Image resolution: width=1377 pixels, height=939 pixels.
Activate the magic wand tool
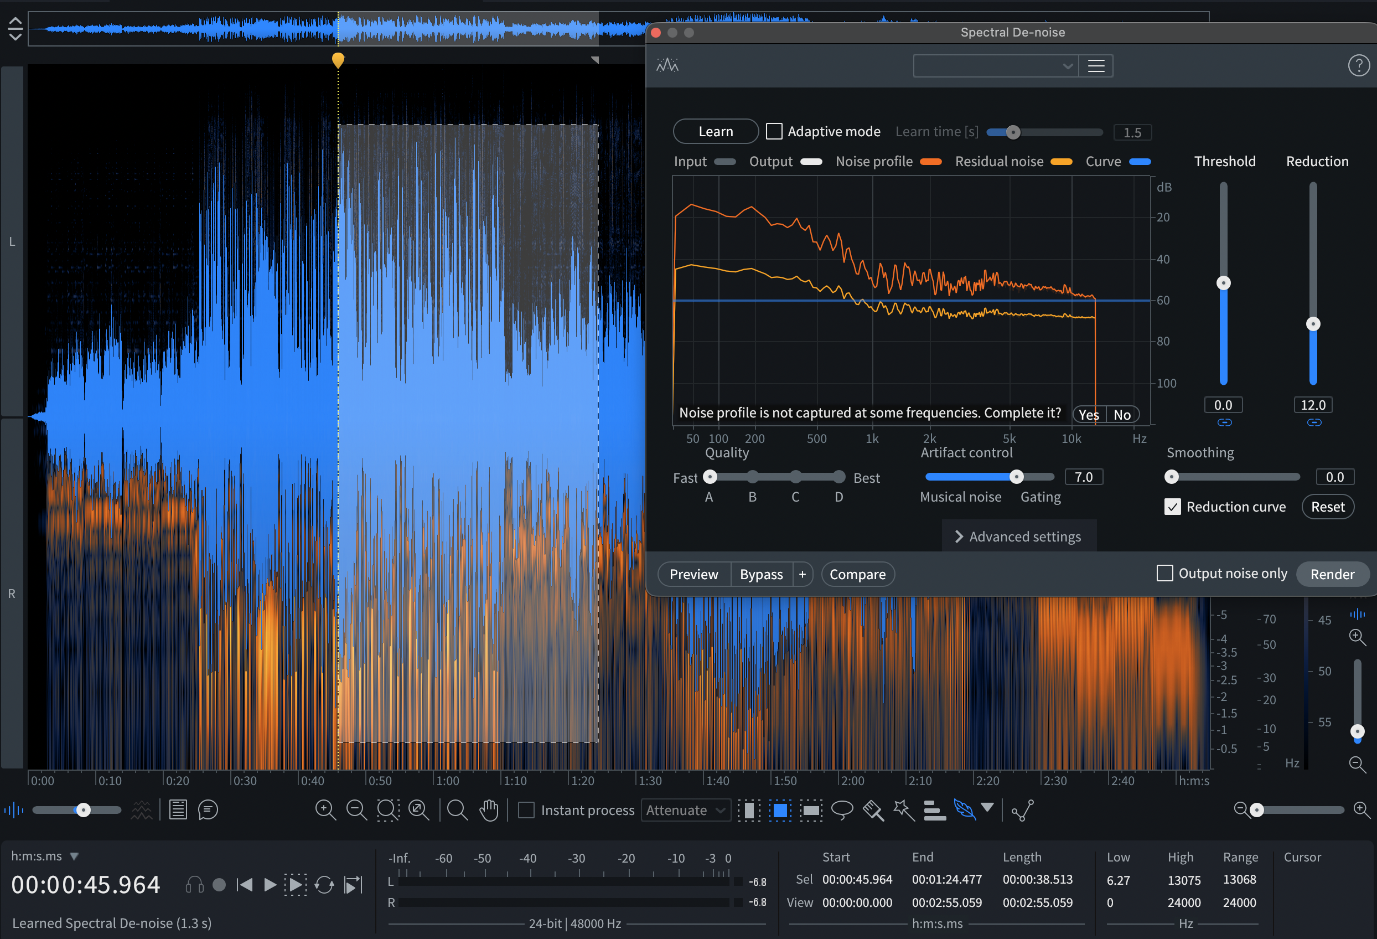(904, 810)
